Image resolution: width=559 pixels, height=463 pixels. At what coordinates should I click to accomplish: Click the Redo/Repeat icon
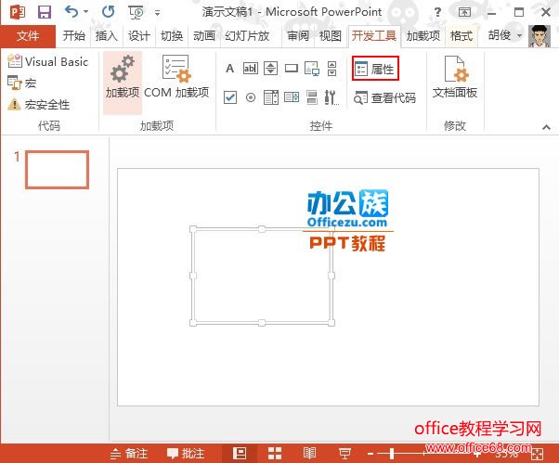point(108,12)
